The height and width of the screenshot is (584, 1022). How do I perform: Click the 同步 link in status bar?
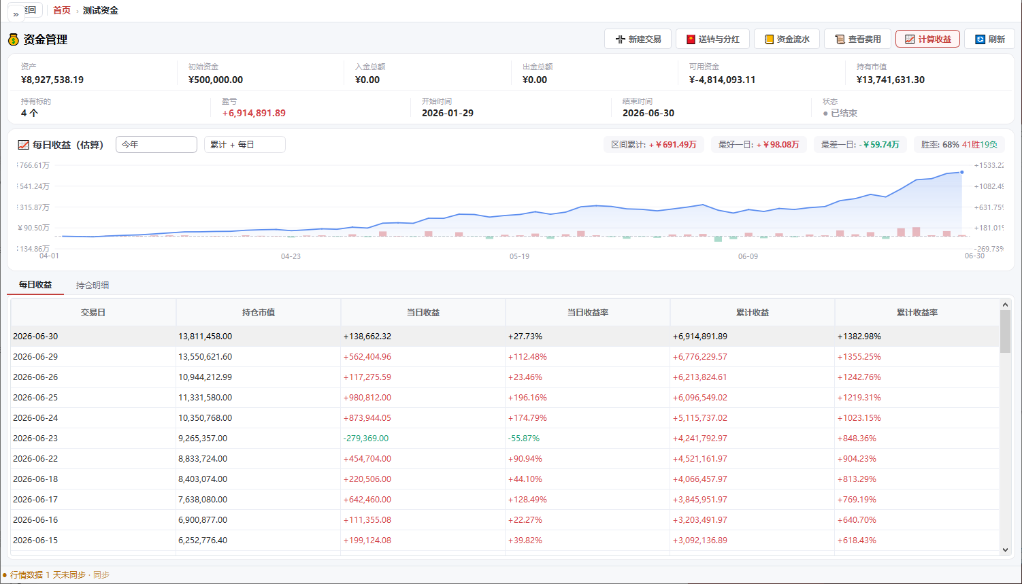101,575
